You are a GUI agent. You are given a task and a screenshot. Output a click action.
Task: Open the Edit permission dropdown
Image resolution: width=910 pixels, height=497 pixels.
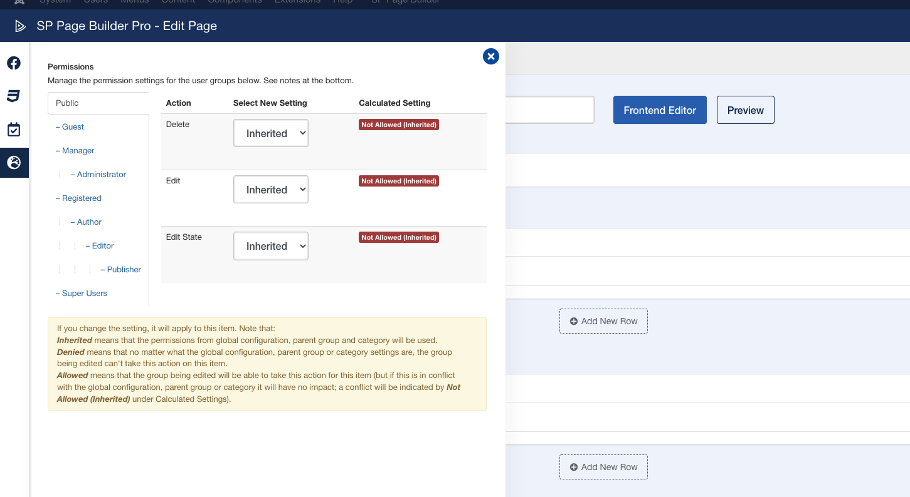[271, 190]
